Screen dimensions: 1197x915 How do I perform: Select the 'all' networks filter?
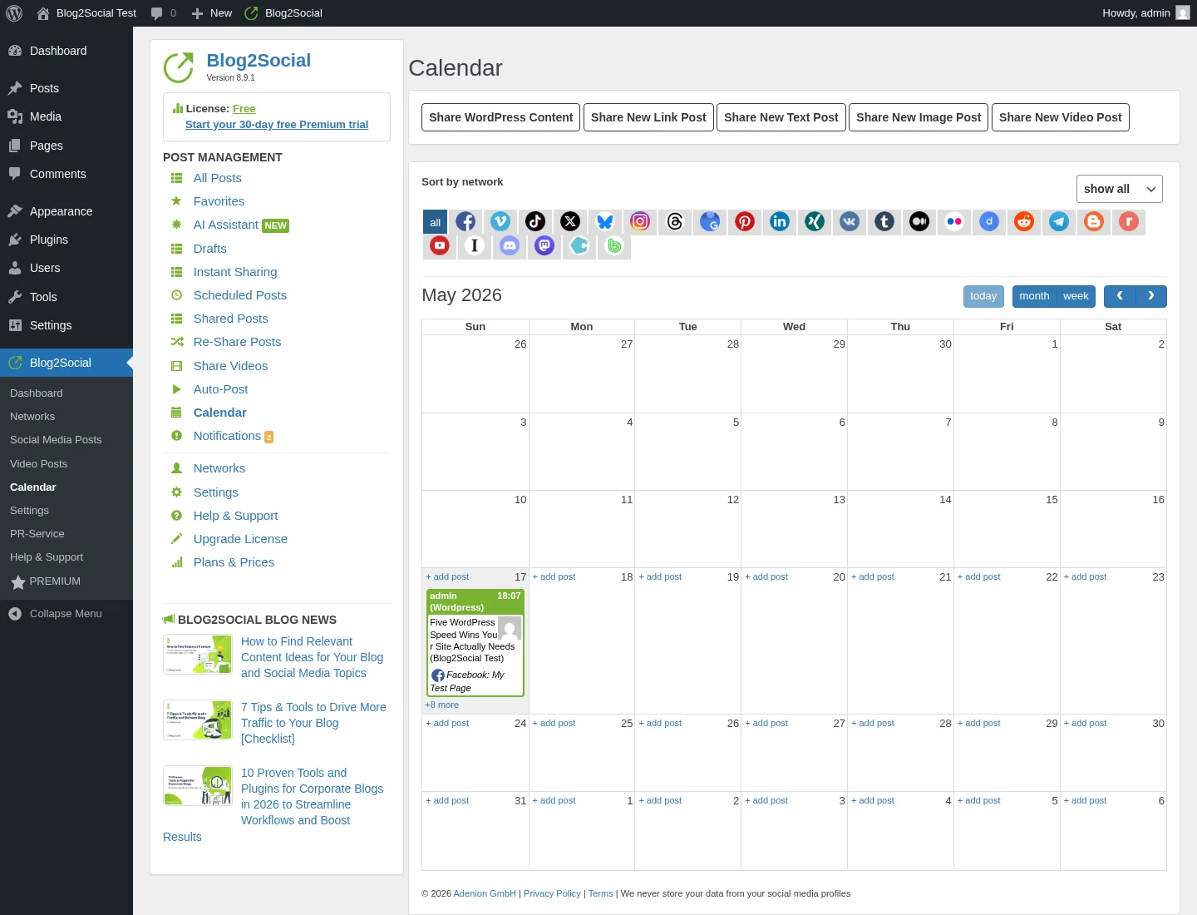coord(435,222)
